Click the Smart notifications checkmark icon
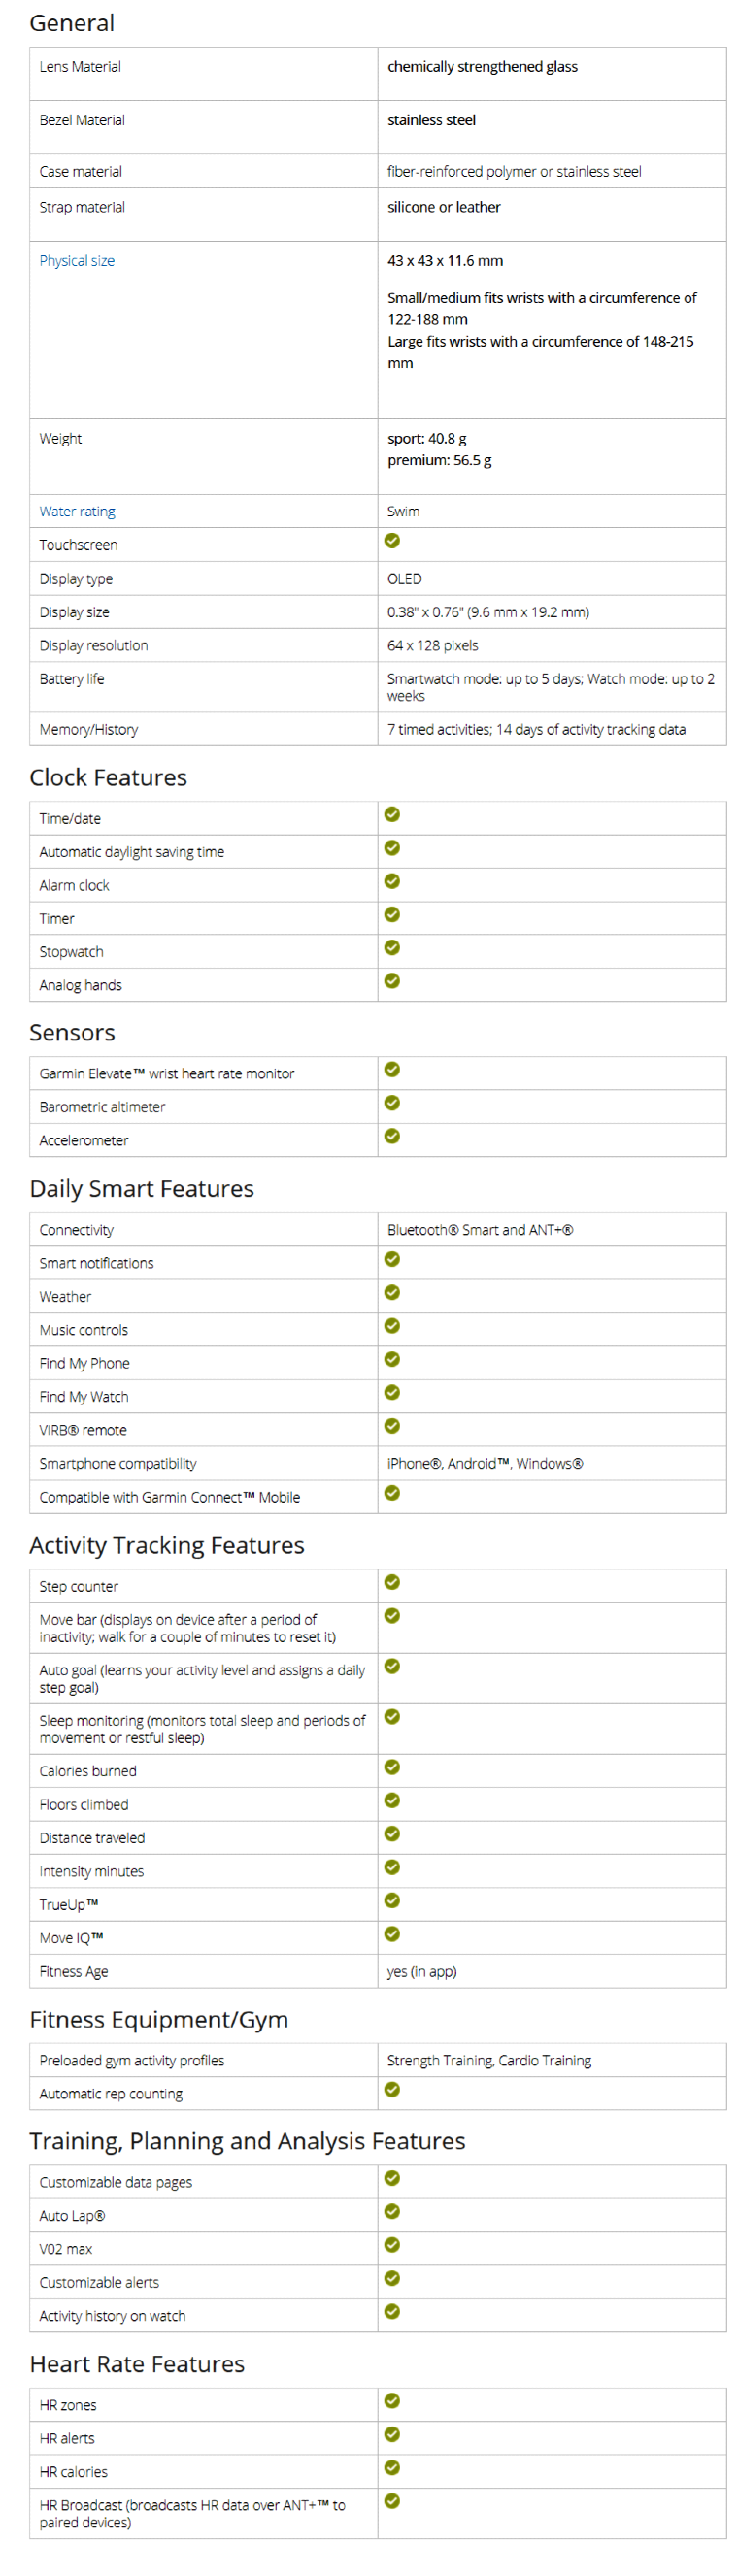This screenshot has height=2576, width=738. coord(392,1259)
